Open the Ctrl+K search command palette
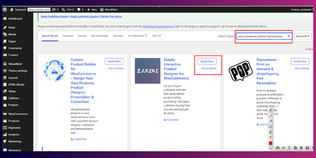Screen dimensions: 316x158 [68, 9]
